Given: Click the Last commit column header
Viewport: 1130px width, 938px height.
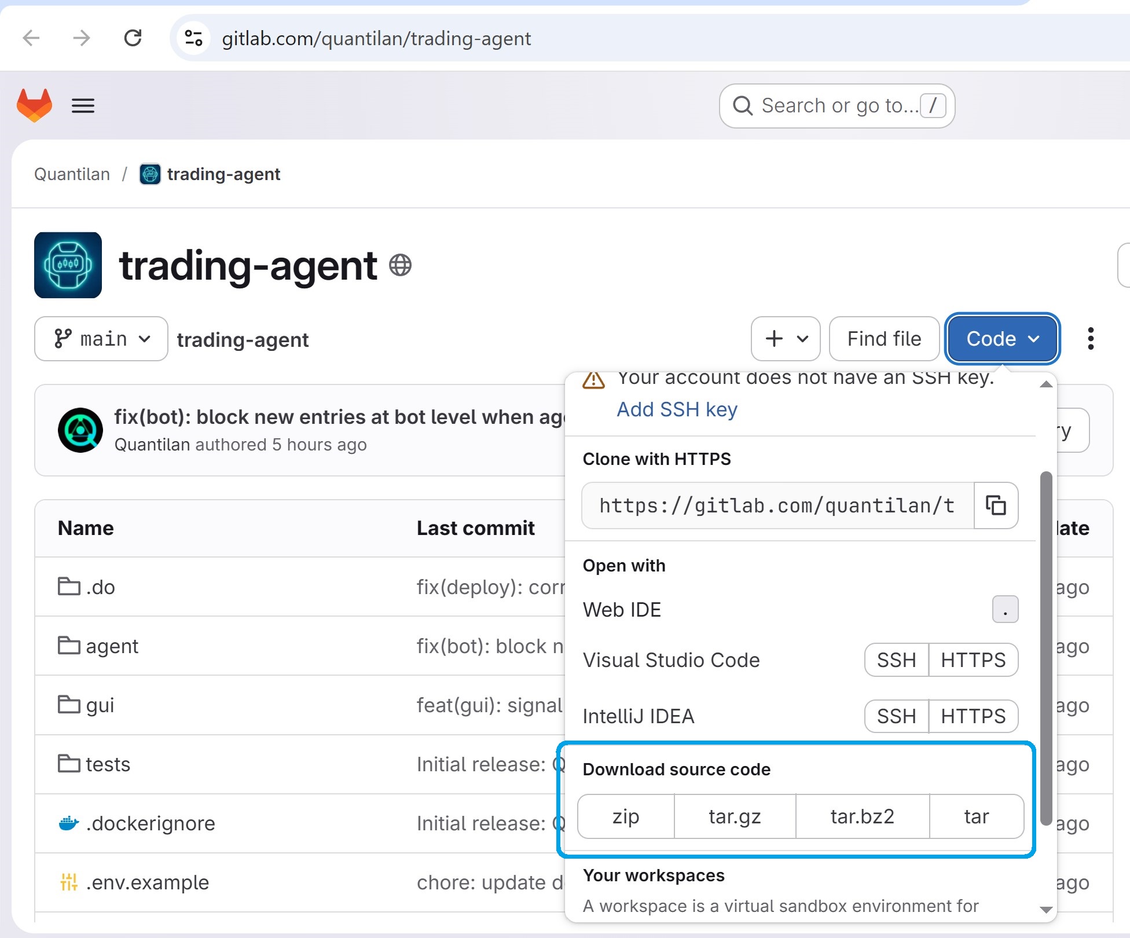Looking at the screenshot, I should click(x=476, y=528).
